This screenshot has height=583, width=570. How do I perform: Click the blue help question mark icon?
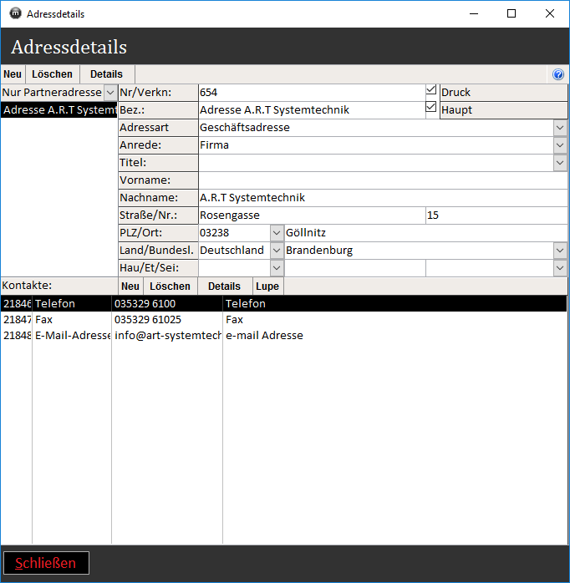pos(558,74)
